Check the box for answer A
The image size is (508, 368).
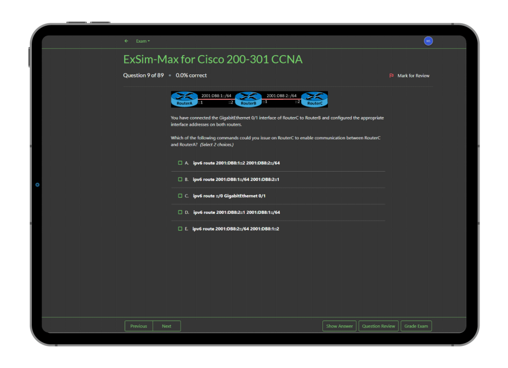[180, 163]
